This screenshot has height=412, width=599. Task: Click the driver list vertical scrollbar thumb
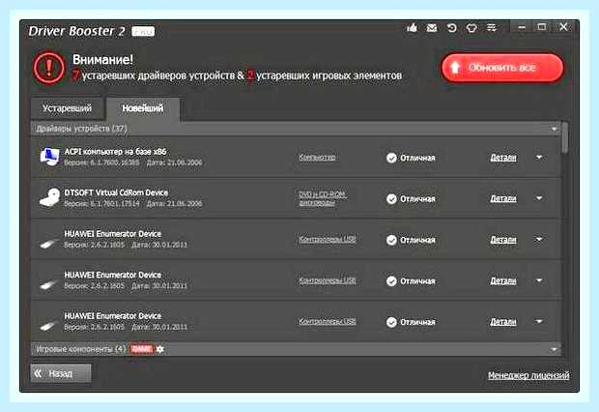[564, 137]
